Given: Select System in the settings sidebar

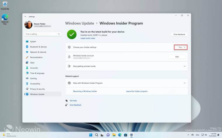Looking at the screenshot, I should point(33,41).
